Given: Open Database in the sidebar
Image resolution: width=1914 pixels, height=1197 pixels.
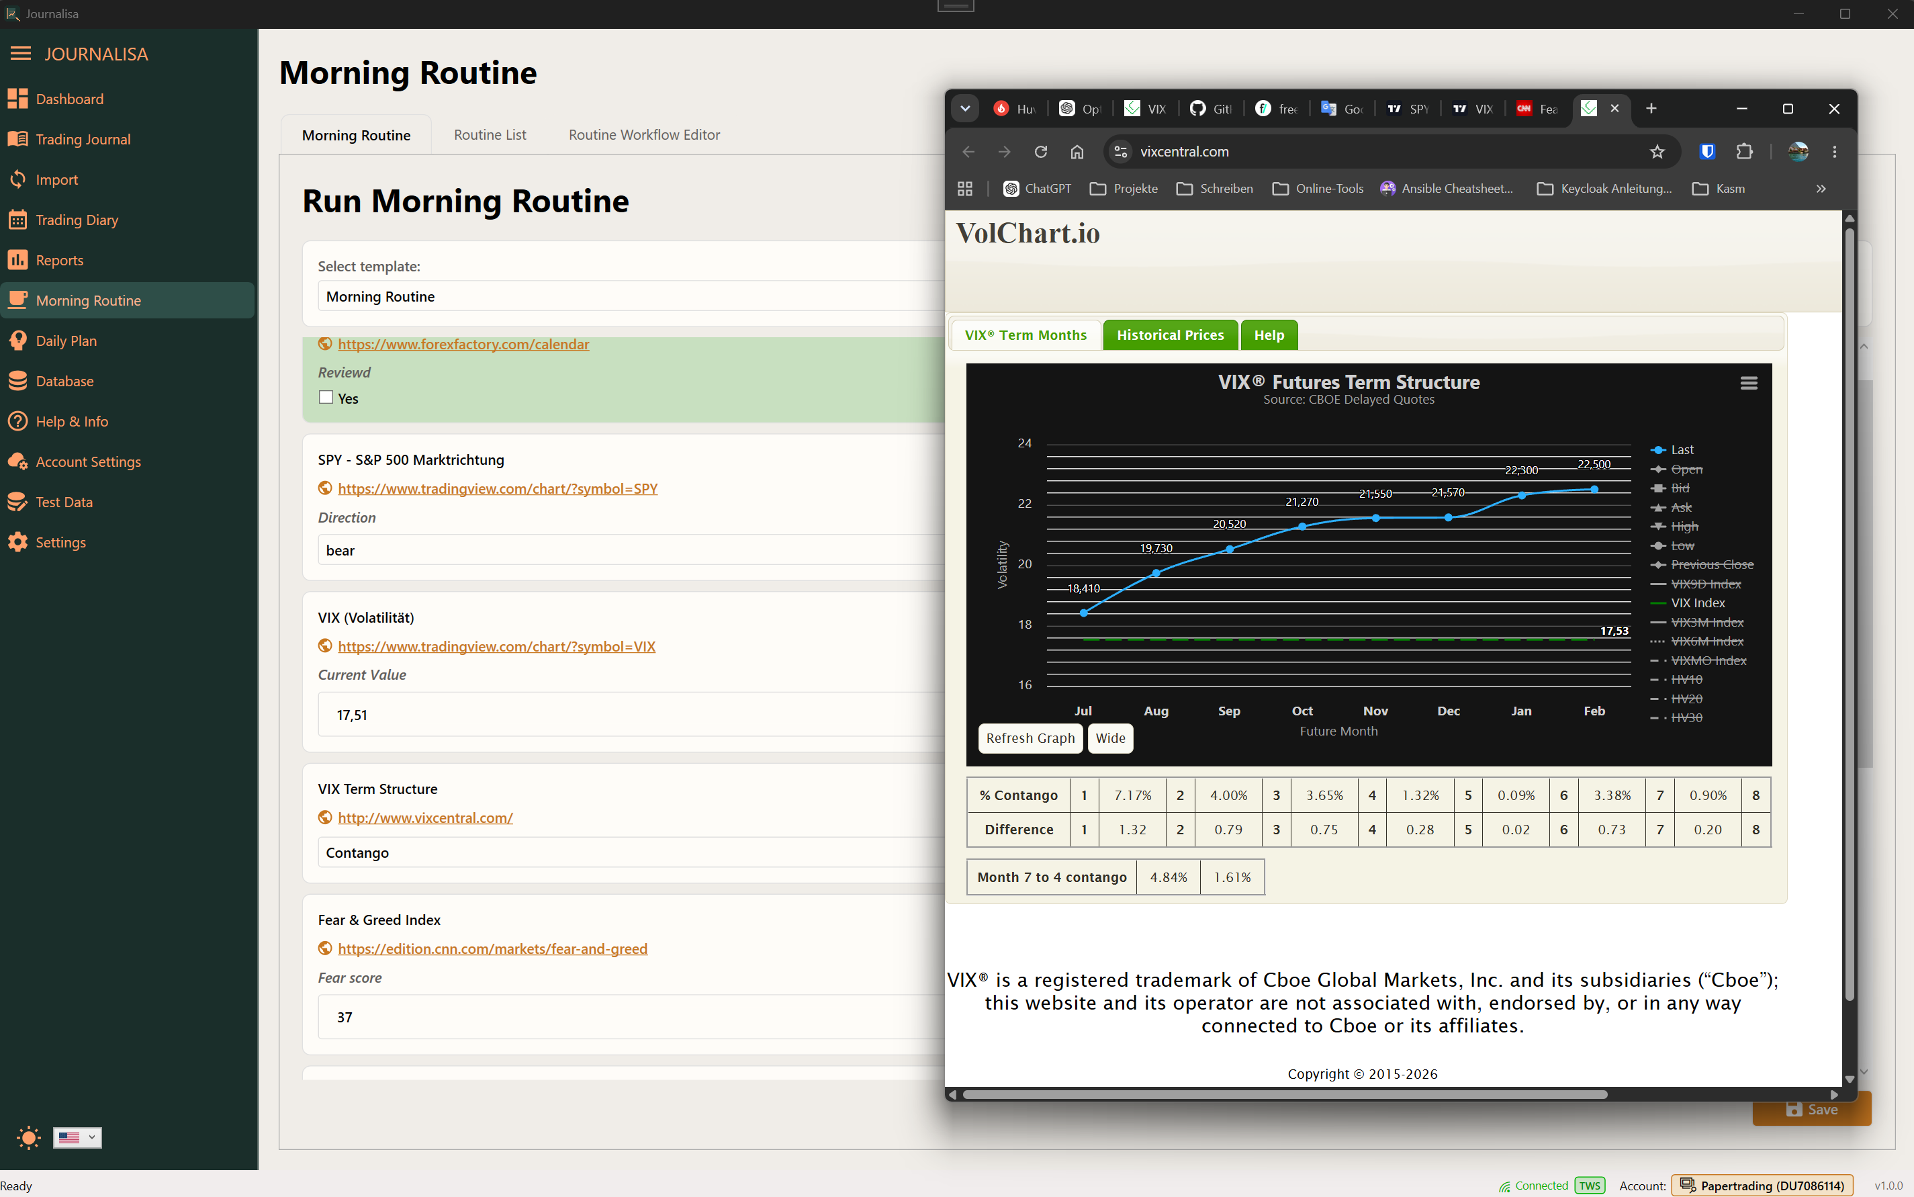Looking at the screenshot, I should click(x=128, y=382).
